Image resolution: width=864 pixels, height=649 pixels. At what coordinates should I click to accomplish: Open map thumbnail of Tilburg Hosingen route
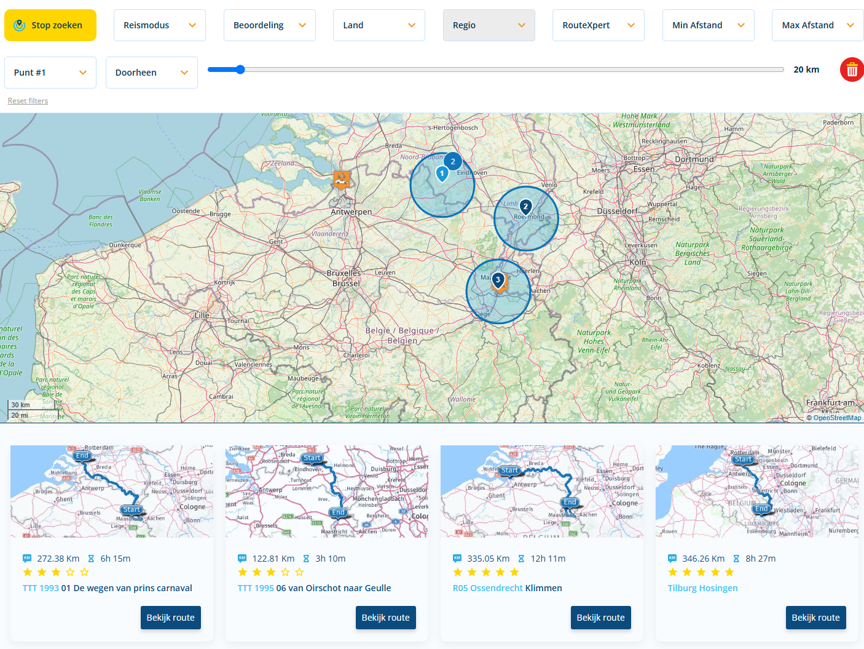757,492
